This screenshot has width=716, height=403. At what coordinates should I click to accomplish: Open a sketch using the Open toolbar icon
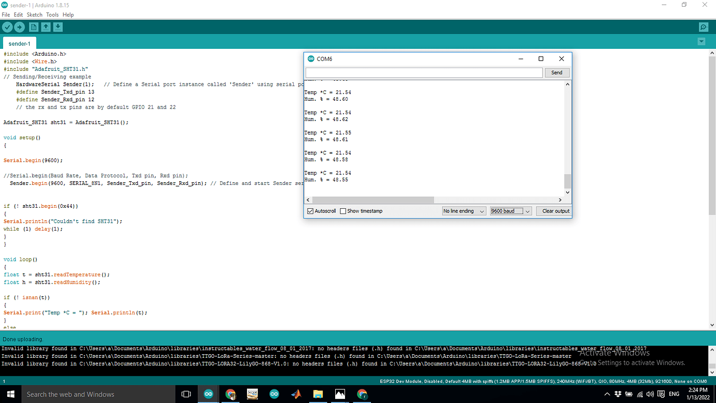coord(46,26)
